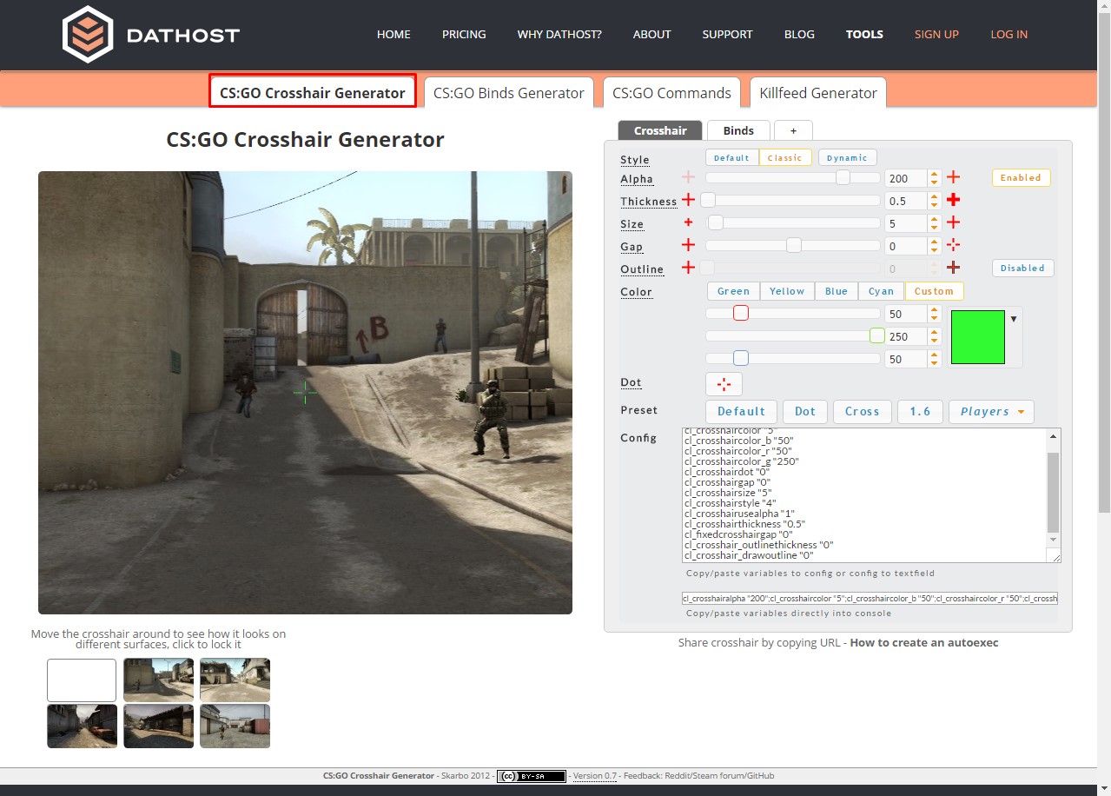Select the Crosshair panel tab

pyautogui.click(x=660, y=130)
